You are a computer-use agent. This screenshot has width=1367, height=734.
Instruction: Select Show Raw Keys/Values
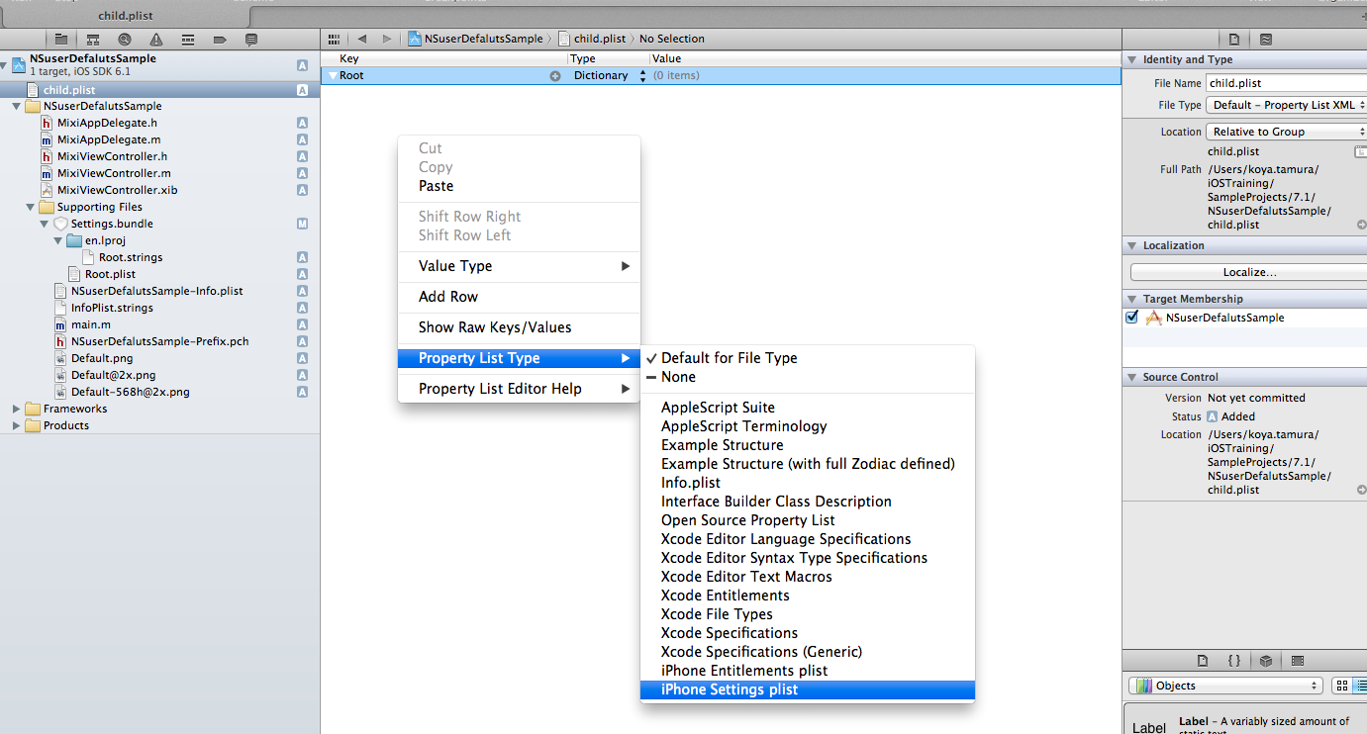[x=519, y=327]
